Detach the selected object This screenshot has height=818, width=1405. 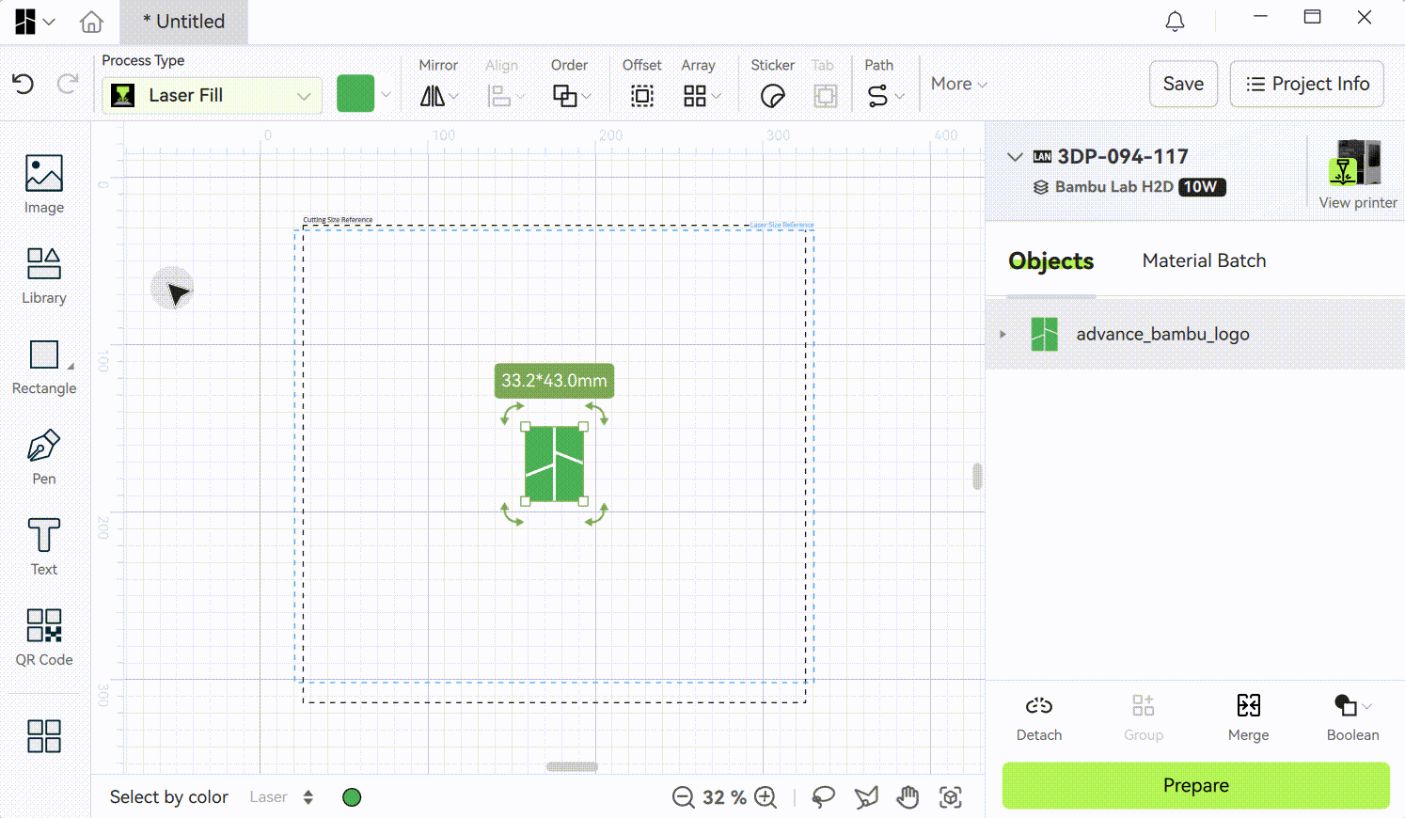(1039, 718)
